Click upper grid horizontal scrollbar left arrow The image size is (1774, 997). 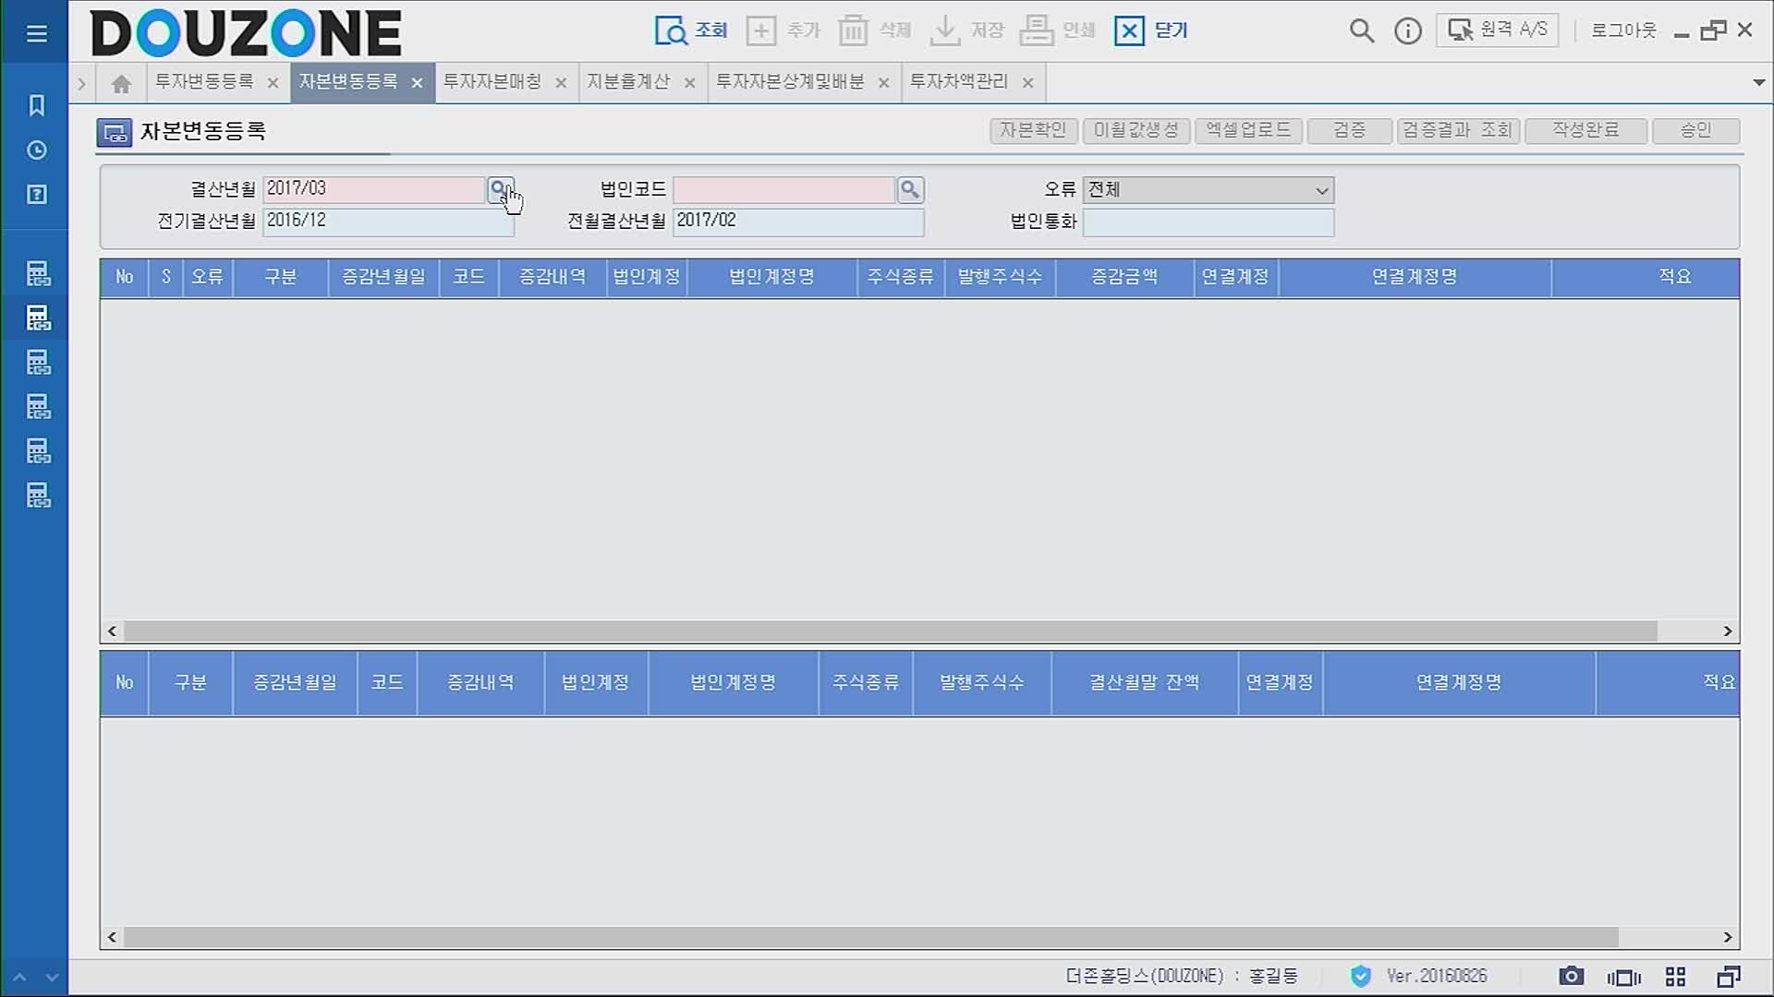click(112, 631)
